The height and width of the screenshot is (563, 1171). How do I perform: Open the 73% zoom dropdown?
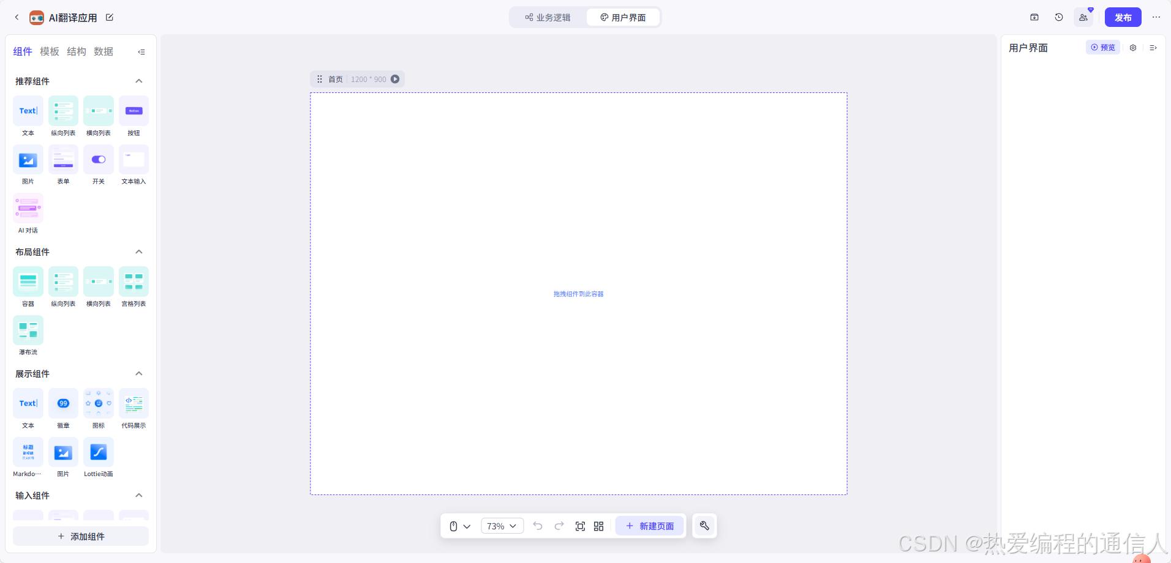(x=502, y=526)
